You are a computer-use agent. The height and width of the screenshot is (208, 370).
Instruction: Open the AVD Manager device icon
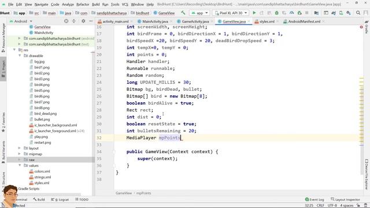point(341,13)
